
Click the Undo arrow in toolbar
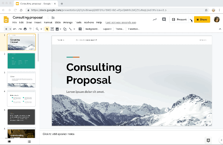15,29
